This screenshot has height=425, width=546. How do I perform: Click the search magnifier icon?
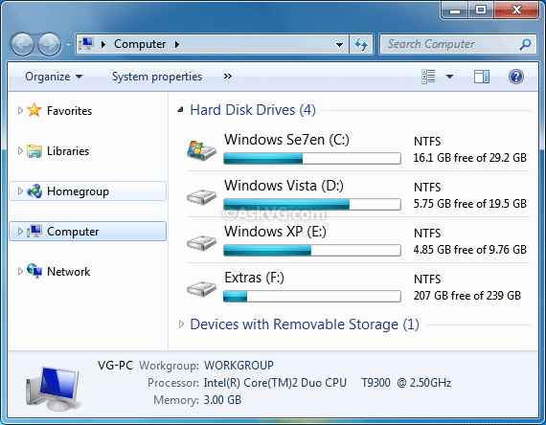[x=525, y=44]
